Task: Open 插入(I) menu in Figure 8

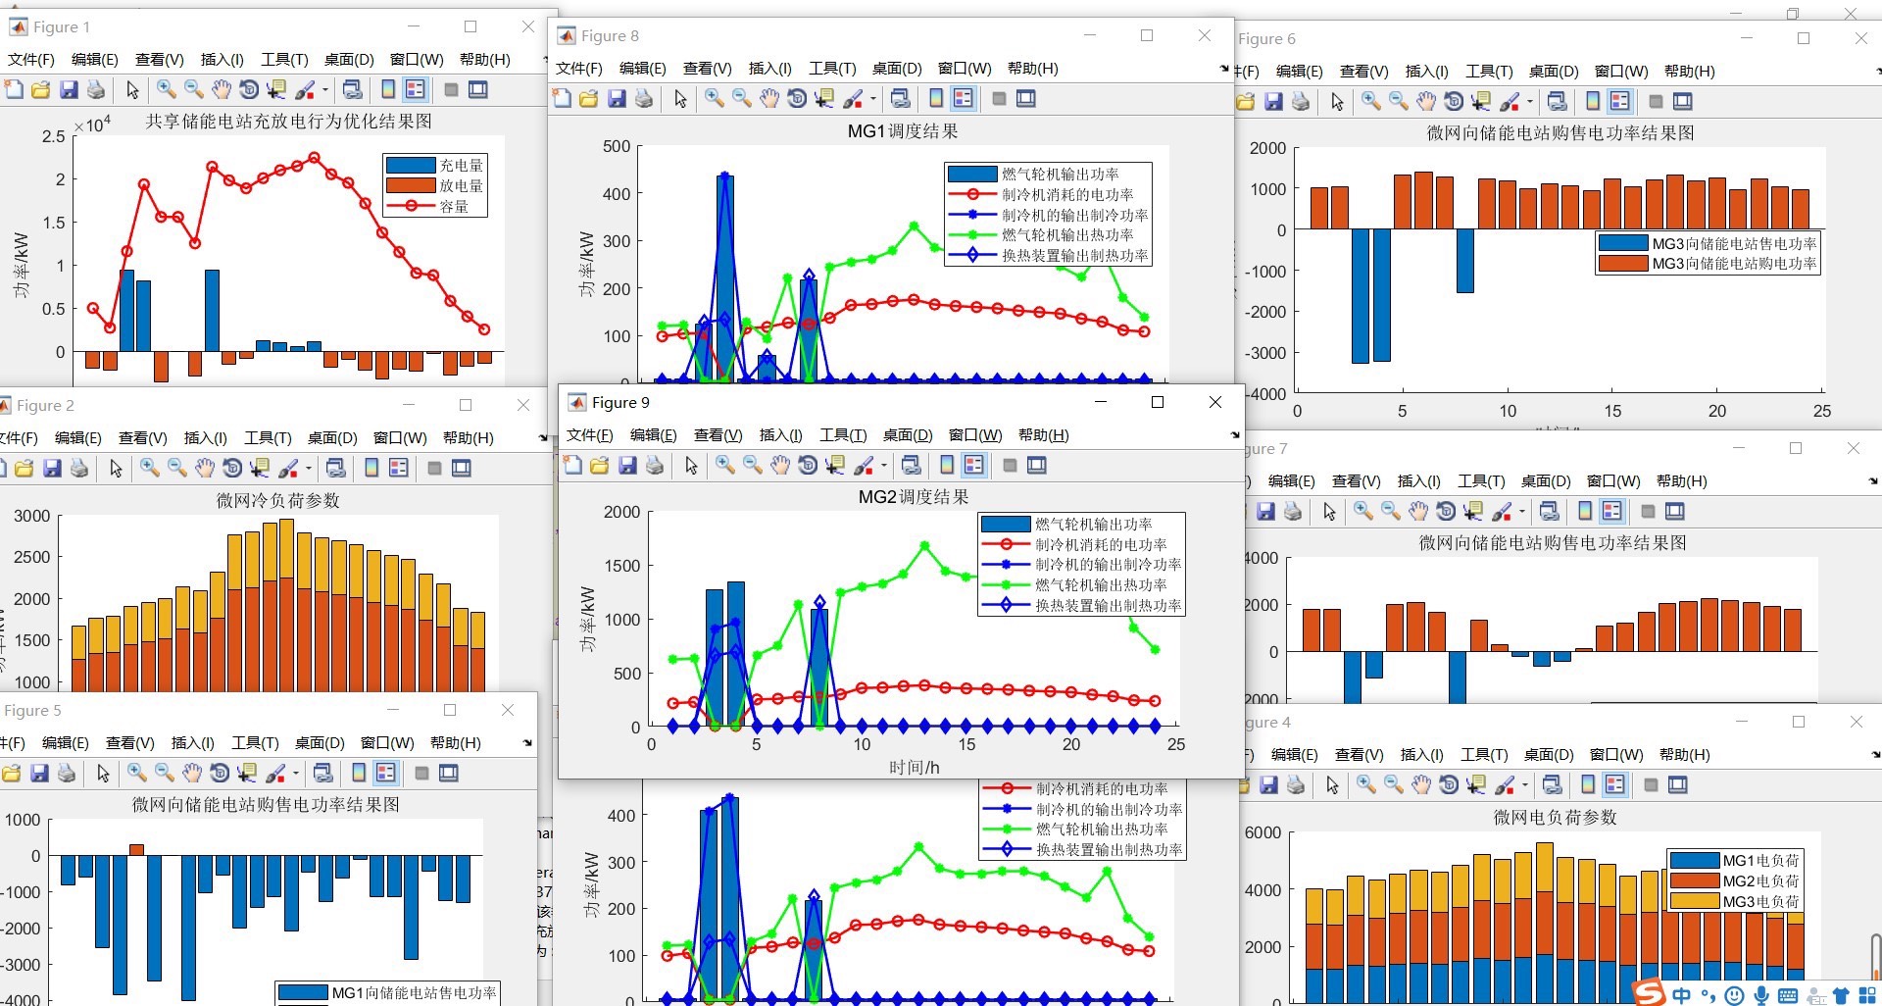Action: [x=769, y=68]
